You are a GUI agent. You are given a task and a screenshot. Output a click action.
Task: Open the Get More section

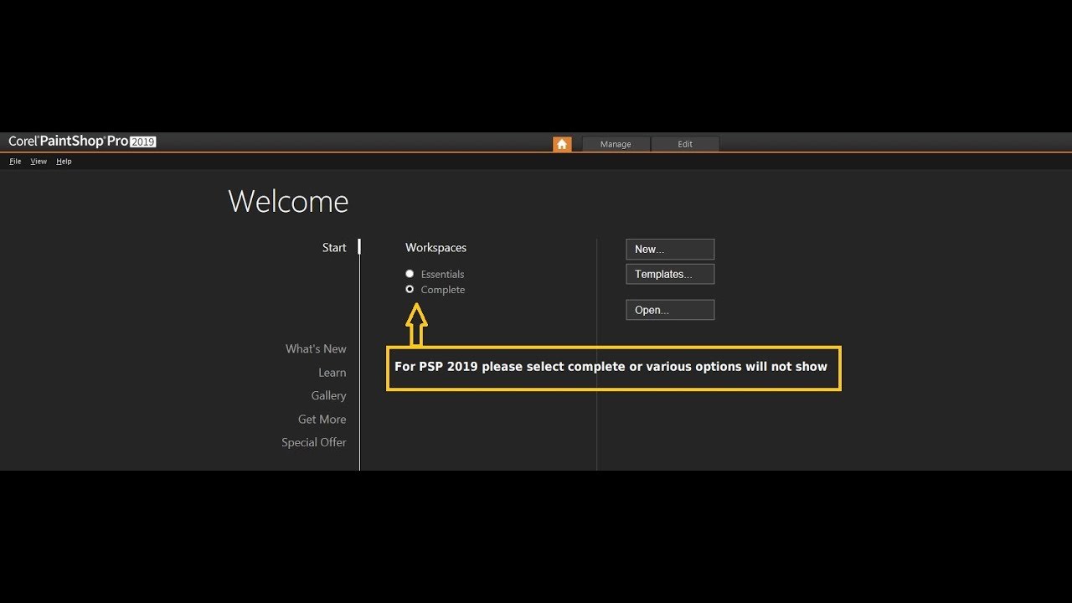click(x=322, y=419)
